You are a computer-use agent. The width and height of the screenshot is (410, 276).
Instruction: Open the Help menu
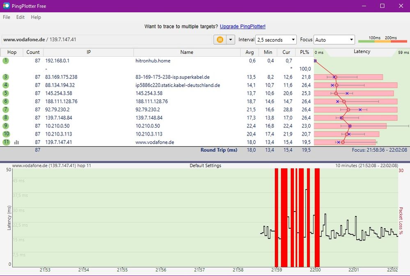pos(36,17)
